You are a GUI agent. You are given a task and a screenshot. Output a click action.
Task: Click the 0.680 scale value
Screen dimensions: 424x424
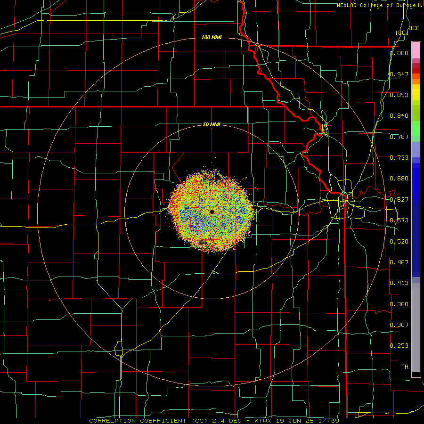pyautogui.click(x=399, y=179)
